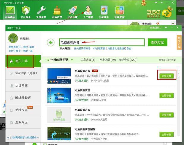
Task: Open thumbnail of 电脑没有声音图标 result
Action: point(59,133)
